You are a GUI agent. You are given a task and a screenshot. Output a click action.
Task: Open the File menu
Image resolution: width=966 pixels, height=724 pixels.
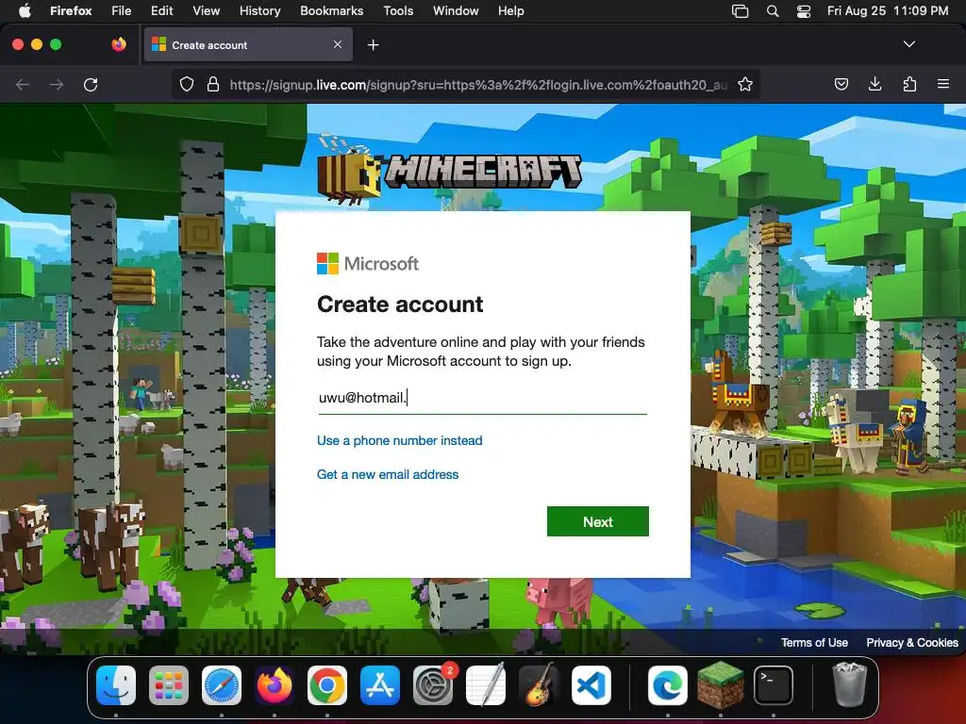122,11
